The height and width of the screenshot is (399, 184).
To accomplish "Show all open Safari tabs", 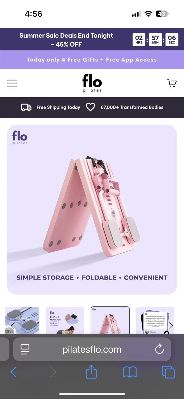I will tap(168, 372).
